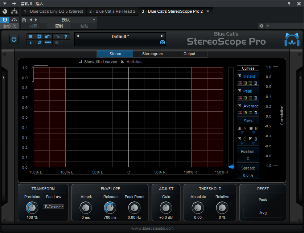This screenshot has height=233, width=304.
Task: Click the Instant curve A slot button
Action: coord(241,83)
